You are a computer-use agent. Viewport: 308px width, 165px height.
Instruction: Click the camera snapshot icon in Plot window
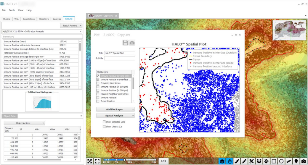tap(132, 43)
